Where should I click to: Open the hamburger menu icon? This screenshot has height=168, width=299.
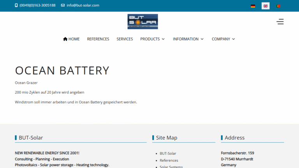[280, 22]
